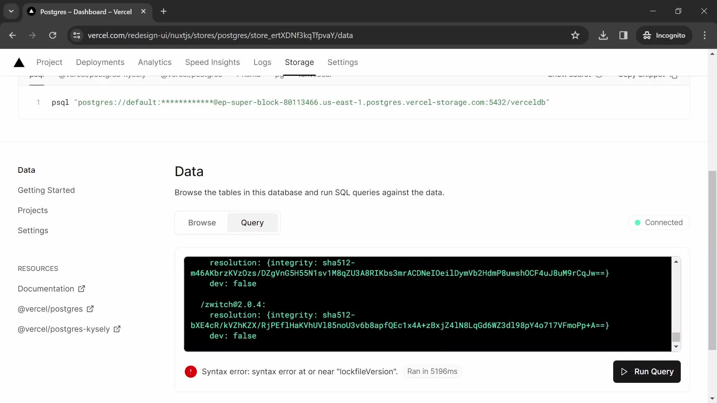This screenshot has height=403, width=717.
Task: Click the Getting Started sidebar item
Action: [x=46, y=190]
